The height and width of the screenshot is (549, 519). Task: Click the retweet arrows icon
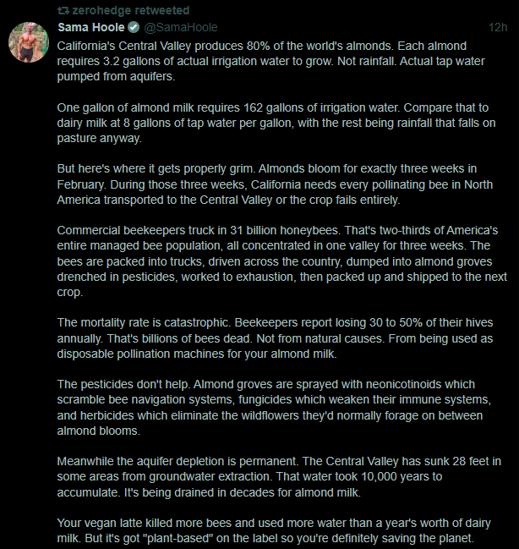click(x=61, y=10)
